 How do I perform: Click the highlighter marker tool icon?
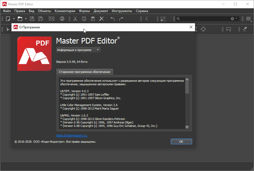pyautogui.click(x=245, y=29)
